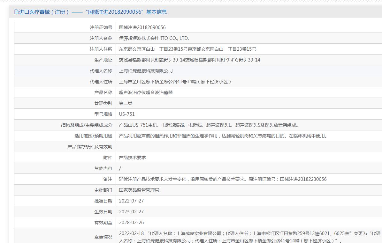
Task: Select registration number value 国械注进20182090056
Action: pos(142,27)
